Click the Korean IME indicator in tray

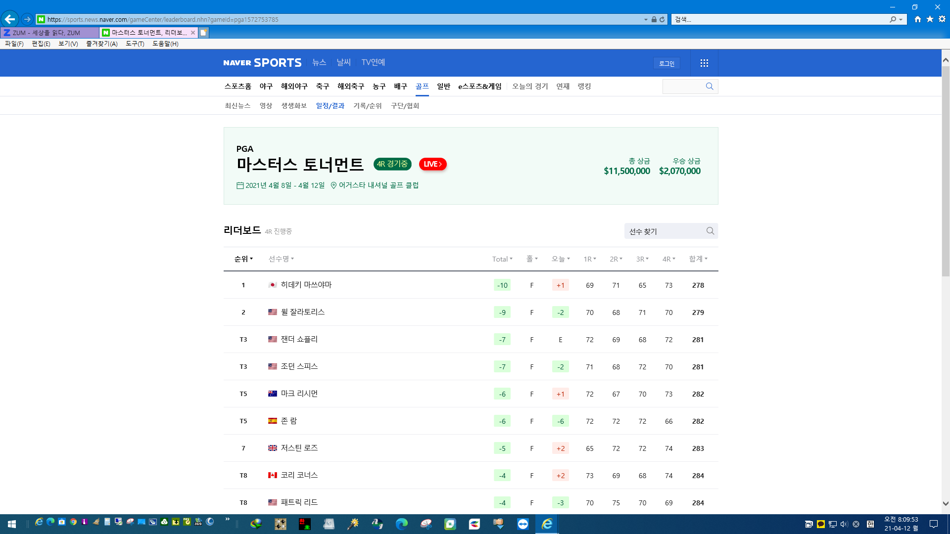tap(870, 524)
